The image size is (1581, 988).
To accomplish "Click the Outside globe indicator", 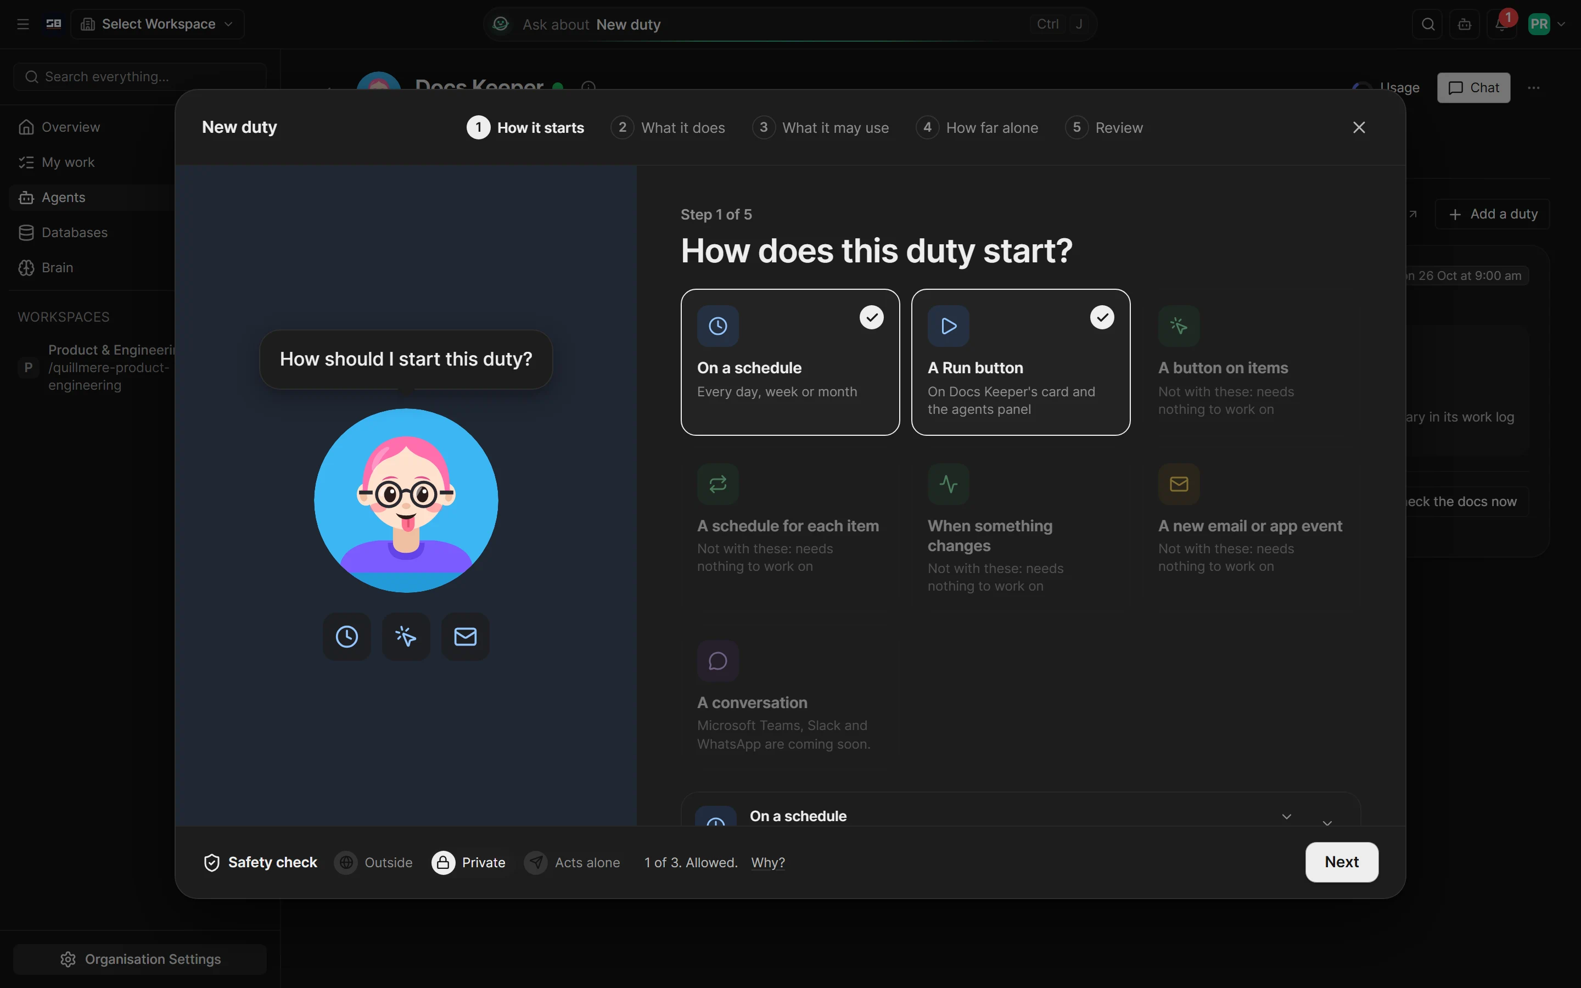I will 373,862.
